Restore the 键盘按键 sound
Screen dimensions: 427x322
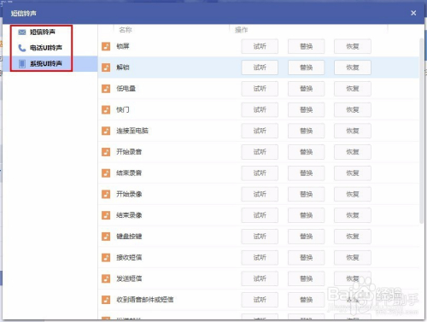coord(353,237)
